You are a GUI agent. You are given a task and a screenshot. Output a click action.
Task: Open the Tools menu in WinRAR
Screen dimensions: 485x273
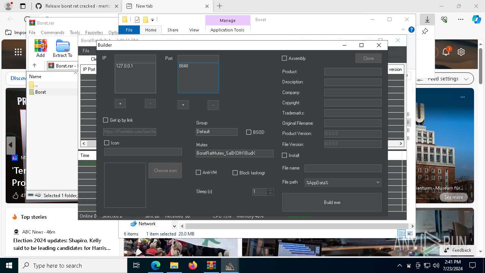coord(75,33)
